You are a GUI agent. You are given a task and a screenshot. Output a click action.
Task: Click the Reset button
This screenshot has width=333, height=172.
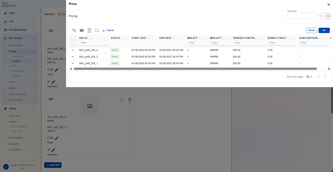tap(312, 30)
